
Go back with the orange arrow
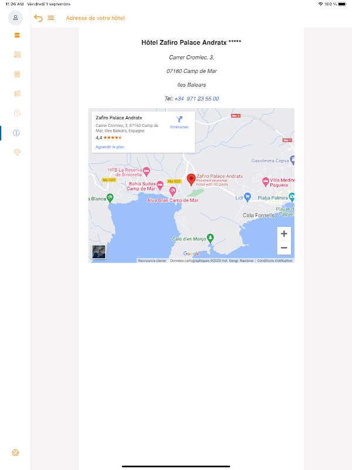pos(38,18)
